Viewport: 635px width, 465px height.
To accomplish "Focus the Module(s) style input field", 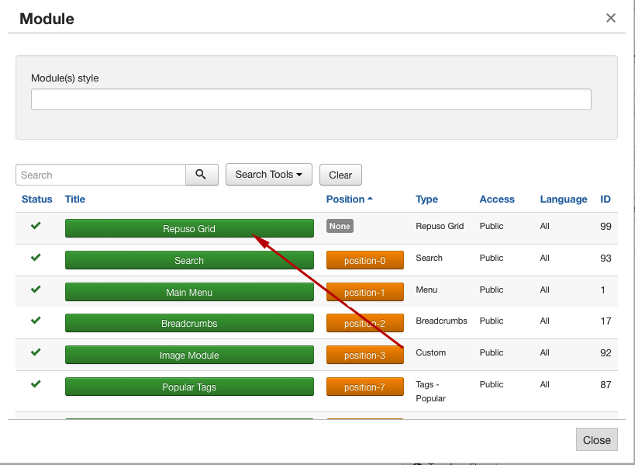I will 311,99.
